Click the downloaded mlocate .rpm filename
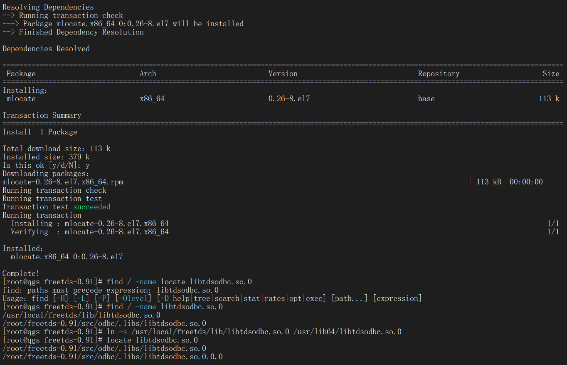 (x=62, y=182)
